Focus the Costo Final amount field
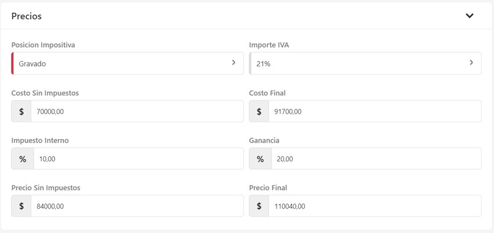The image size is (494, 233). (375, 111)
